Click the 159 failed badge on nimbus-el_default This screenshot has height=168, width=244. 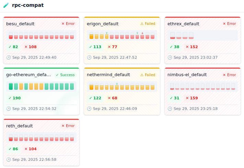click(191, 98)
